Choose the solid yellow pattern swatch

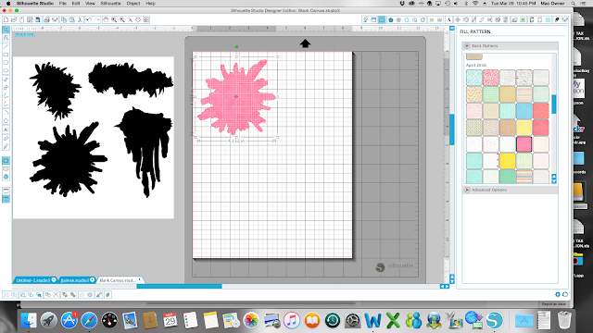click(x=507, y=160)
